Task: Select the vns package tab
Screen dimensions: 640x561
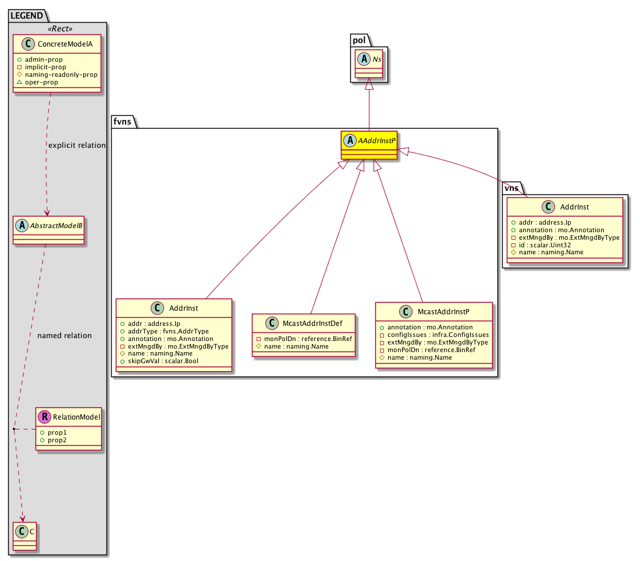Action: [512, 188]
